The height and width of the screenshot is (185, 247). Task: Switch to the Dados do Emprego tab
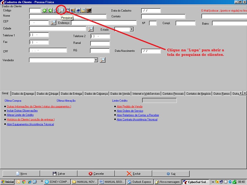(x=23, y=93)
